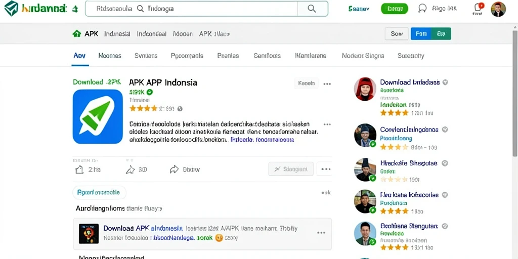Click avatar next to Bcohiiana Slangutae

point(365,233)
